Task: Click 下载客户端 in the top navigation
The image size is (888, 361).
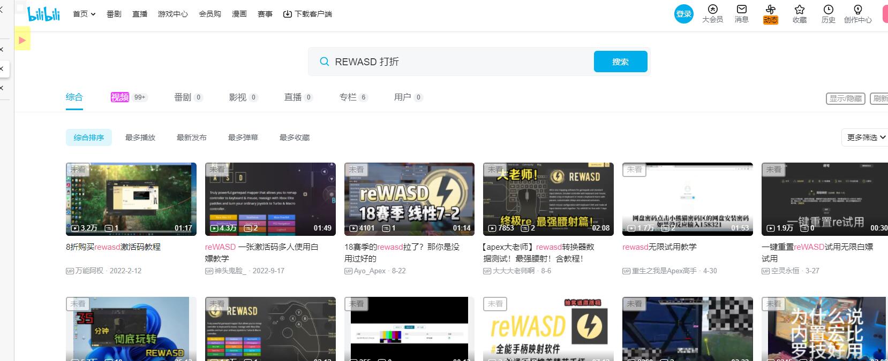Action: coord(307,14)
